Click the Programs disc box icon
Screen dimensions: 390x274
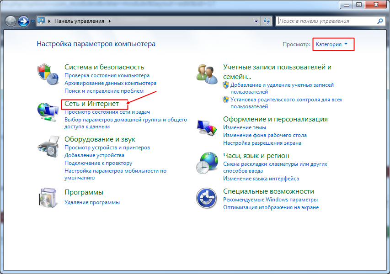coord(48,198)
